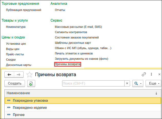This screenshot has height=119, width=162.
Task: Open Отчеты under Аналитика
Action: 60,10
